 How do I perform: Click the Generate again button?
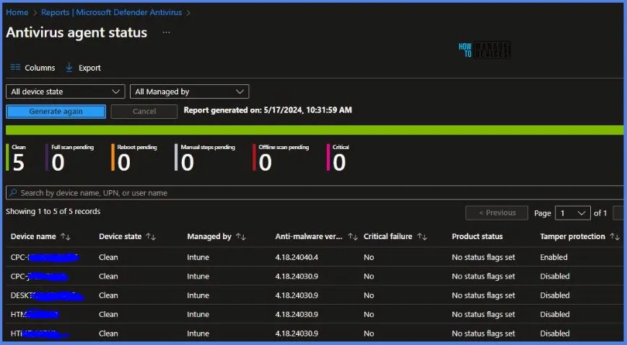point(56,112)
